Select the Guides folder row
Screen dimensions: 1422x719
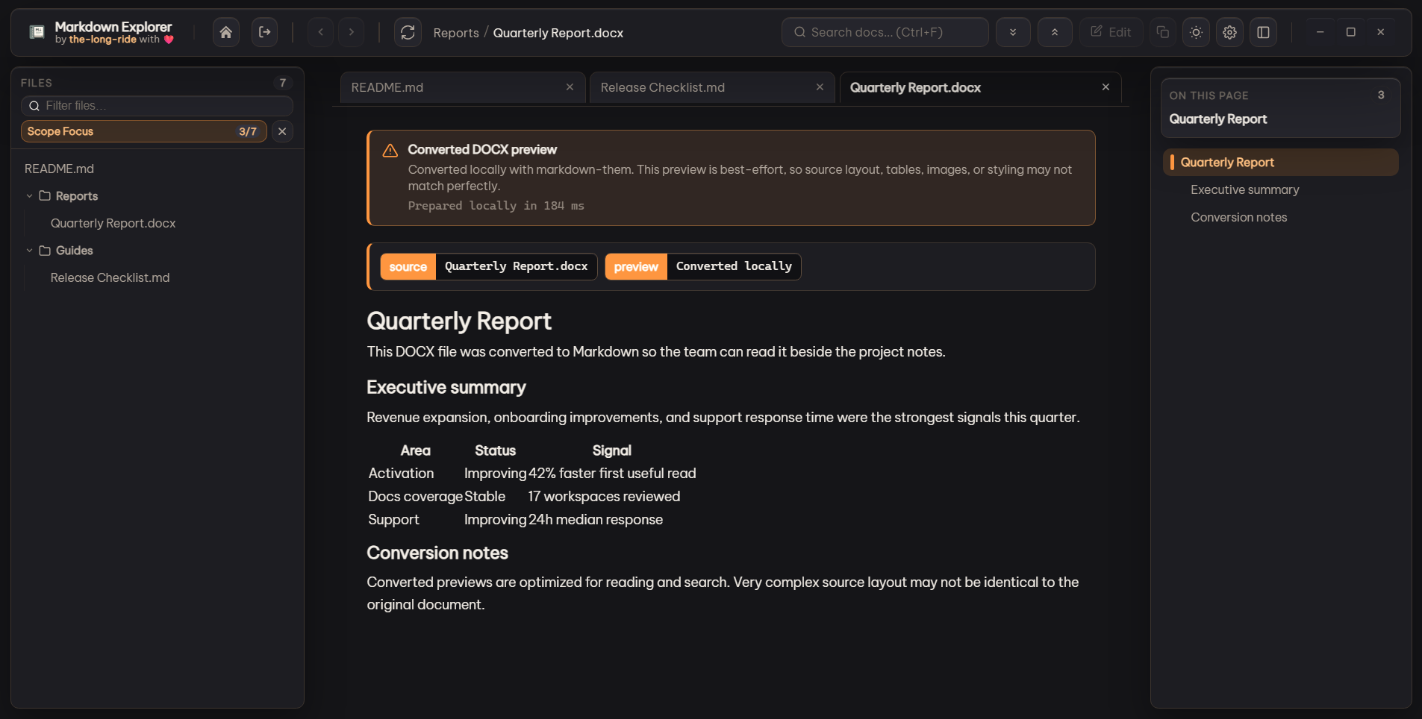click(x=157, y=251)
